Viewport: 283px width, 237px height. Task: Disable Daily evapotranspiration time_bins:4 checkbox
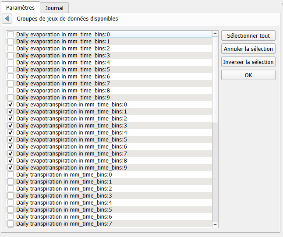(x=11, y=133)
